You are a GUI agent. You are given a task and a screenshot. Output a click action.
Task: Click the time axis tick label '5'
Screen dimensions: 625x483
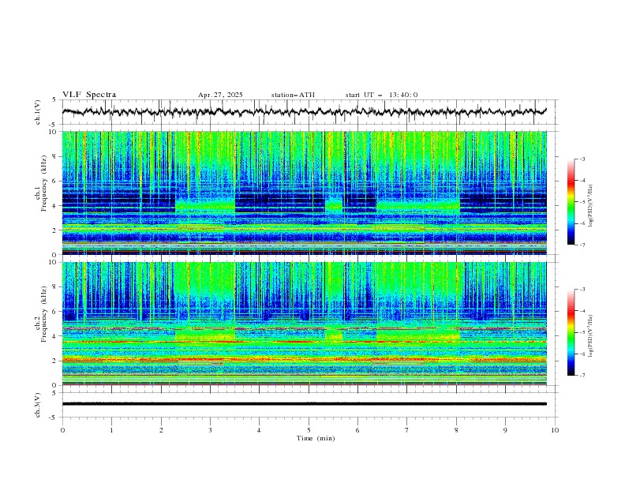[309, 430]
